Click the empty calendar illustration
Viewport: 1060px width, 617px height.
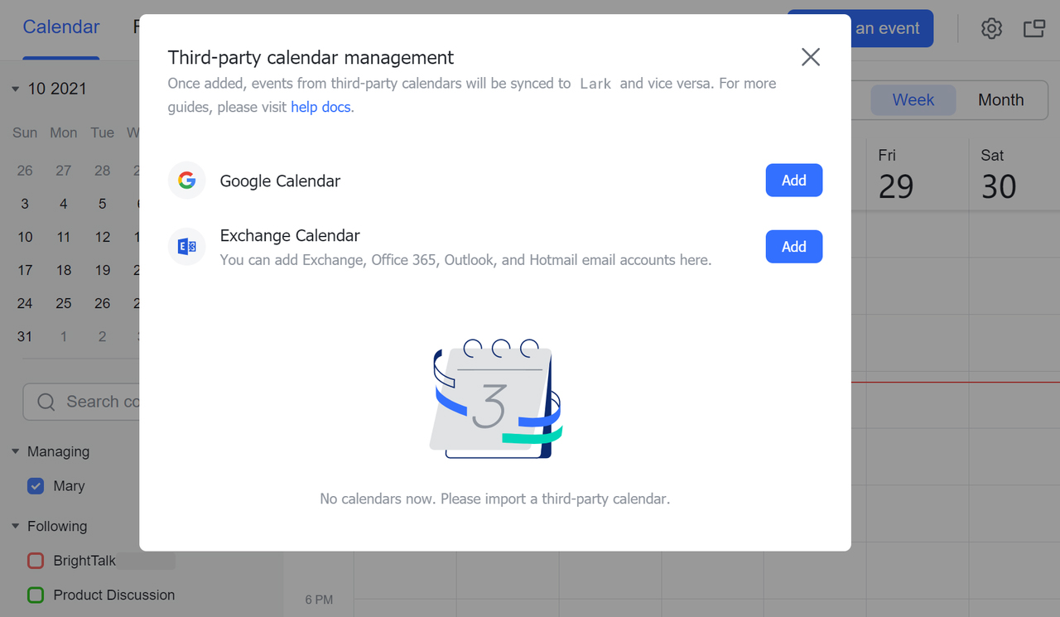tap(495, 399)
